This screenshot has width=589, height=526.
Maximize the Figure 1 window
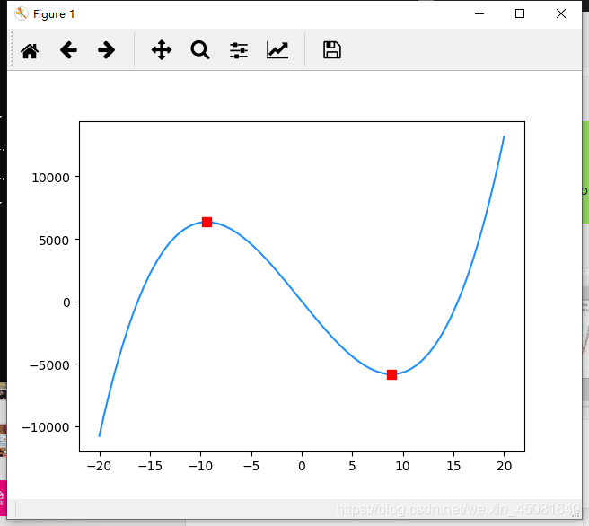(x=520, y=13)
